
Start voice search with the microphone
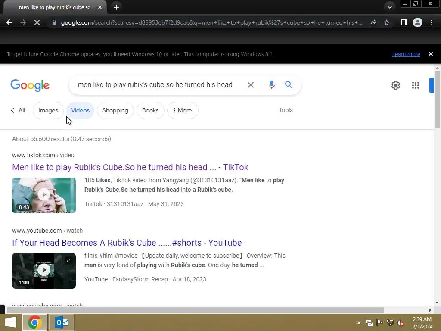coord(271,85)
